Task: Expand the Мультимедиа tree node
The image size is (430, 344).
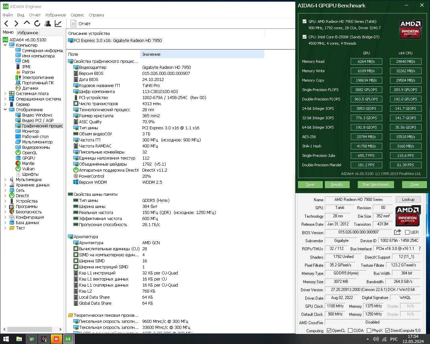Action: tap(5, 179)
